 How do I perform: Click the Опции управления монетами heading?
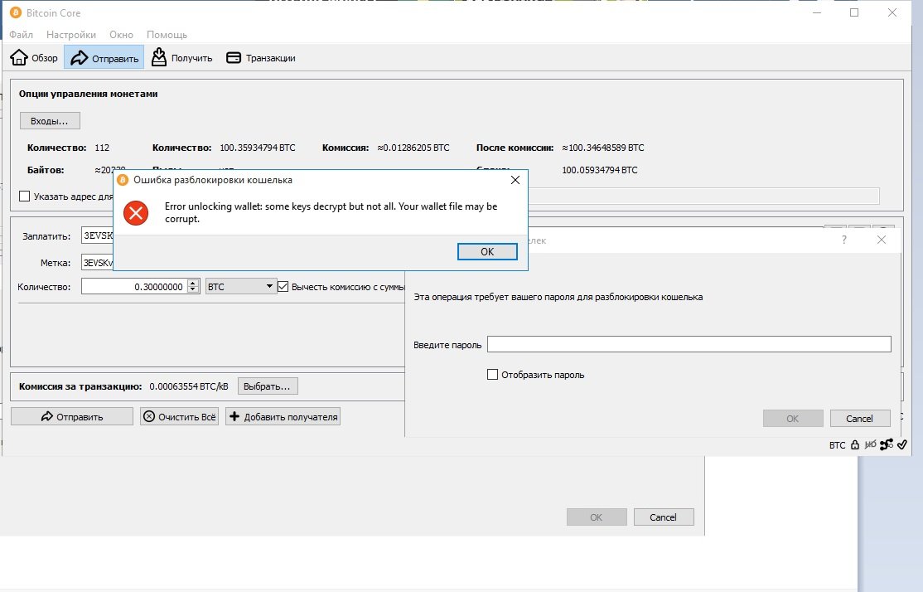tap(89, 94)
